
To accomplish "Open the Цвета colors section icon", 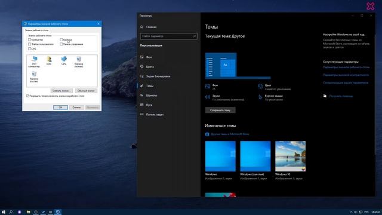I will (142, 66).
